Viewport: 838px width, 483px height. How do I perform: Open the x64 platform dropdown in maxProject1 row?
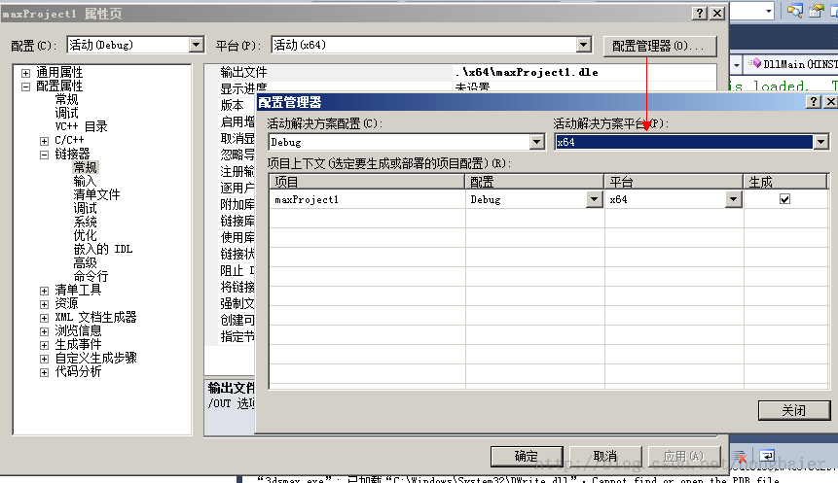pos(733,199)
